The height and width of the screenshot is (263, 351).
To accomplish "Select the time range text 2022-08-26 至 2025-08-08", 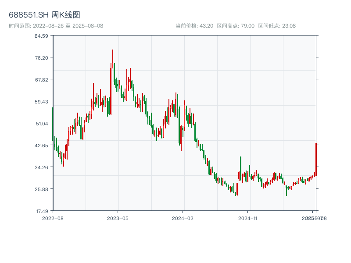I will pyautogui.click(x=68, y=26).
